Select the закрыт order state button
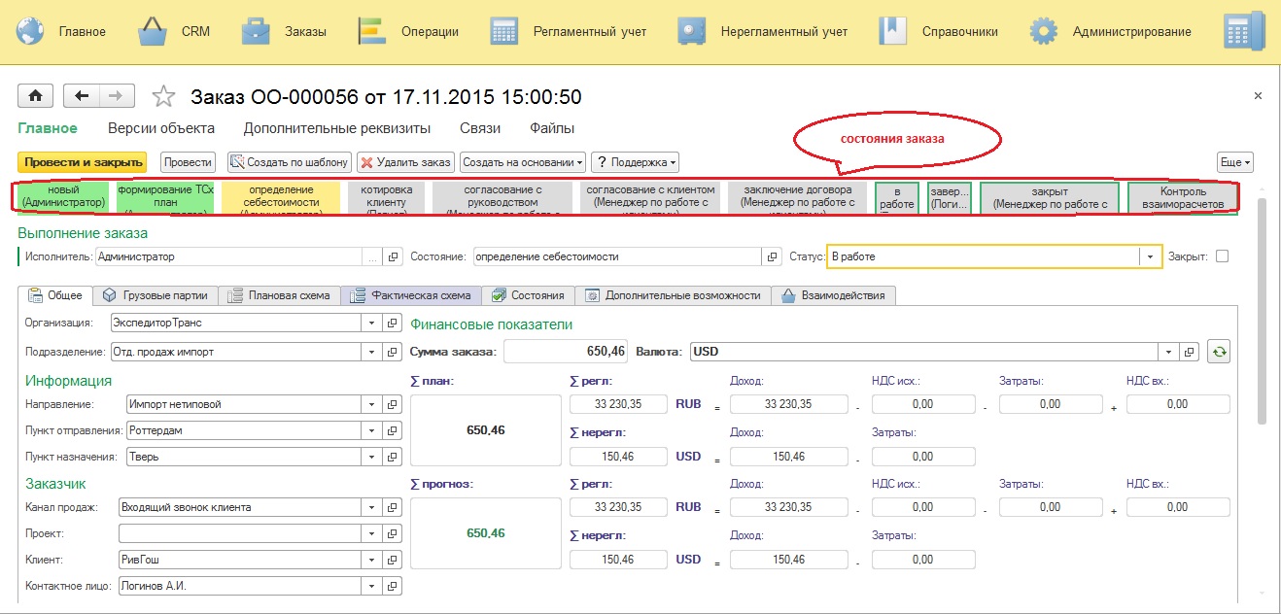Viewport: 1281px width, 614px height. (1050, 198)
